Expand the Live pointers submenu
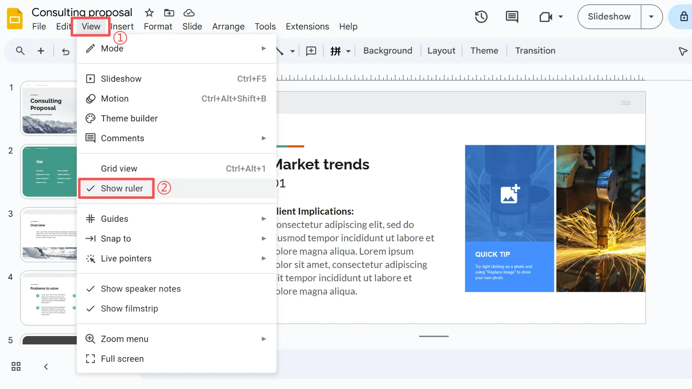Viewport: 692px width, 389px height. click(177, 258)
